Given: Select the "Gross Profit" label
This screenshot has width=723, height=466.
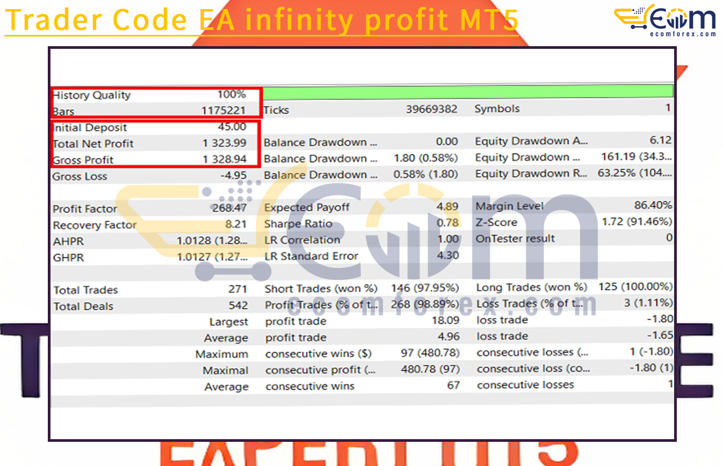Looking at the screenshot, I should tap(83, 160).
